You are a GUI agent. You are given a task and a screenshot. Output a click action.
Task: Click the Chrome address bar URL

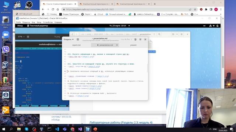[x=90, y=10]
